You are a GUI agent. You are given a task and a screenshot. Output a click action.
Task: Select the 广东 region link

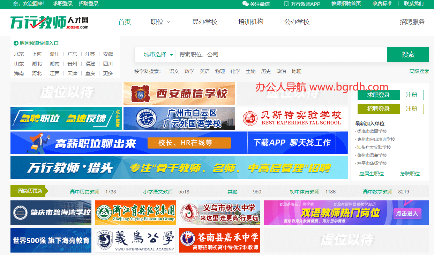pos(72,54)
